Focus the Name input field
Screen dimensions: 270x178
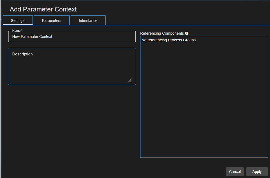[x=72, y=37]
